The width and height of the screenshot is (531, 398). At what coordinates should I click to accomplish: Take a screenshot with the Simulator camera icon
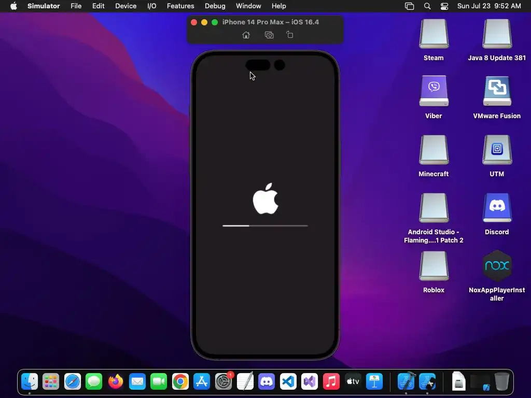(x=269, y=35)
